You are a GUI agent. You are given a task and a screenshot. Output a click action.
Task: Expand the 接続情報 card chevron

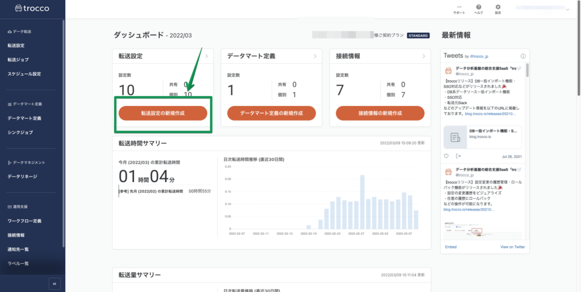[x=423, y=57]
